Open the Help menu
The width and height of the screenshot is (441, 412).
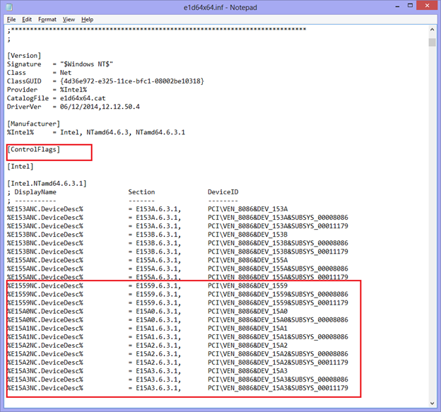pos(87,20)
